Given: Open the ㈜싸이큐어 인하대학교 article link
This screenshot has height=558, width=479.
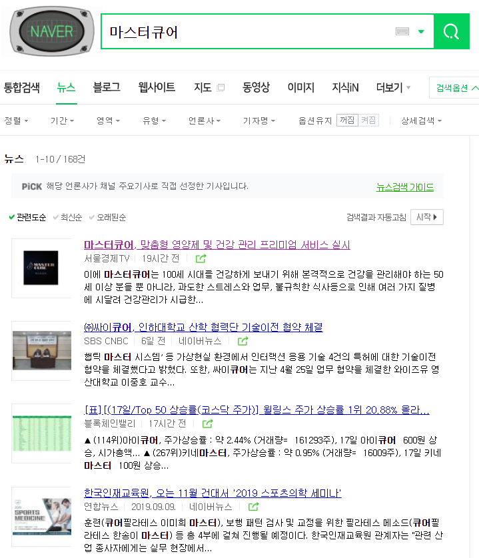Looking at the screenshot, I should point(203,327).
